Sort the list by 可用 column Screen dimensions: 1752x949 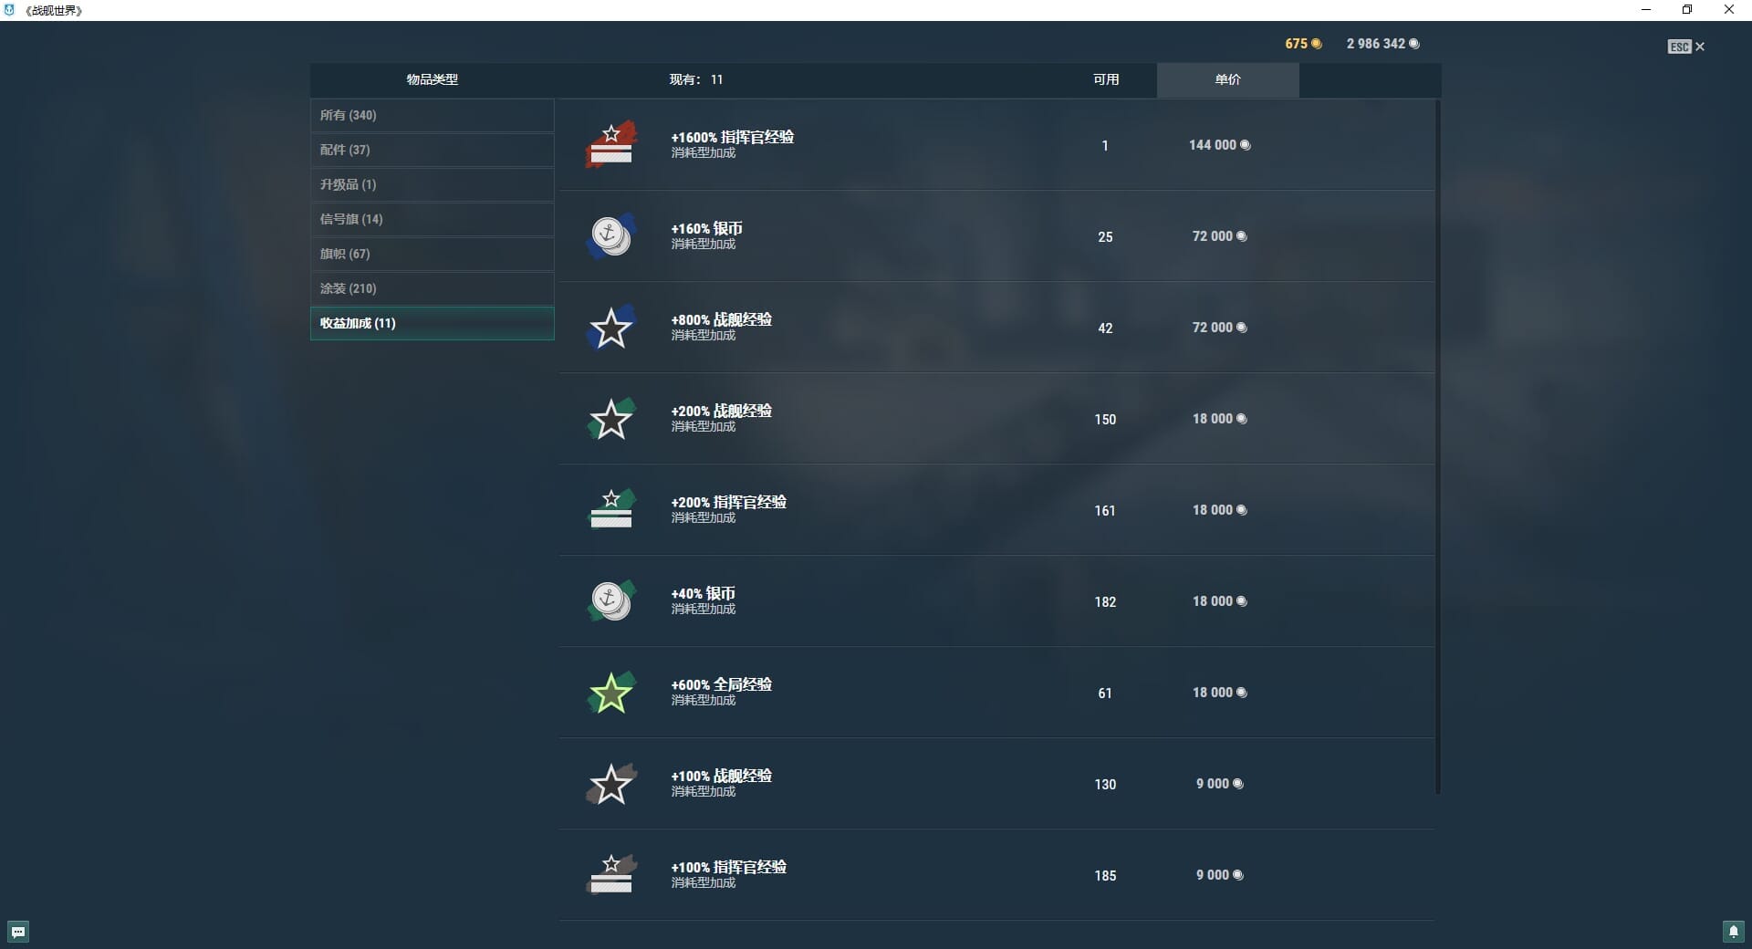pos(1106,79)
